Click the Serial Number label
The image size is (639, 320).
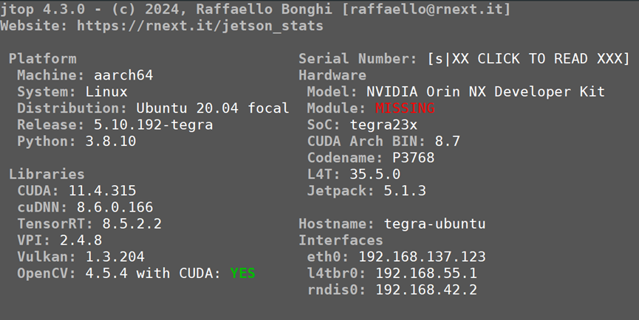(x=358, y=58)
